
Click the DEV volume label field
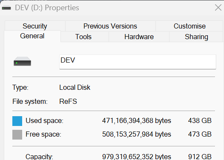[138, 62]
